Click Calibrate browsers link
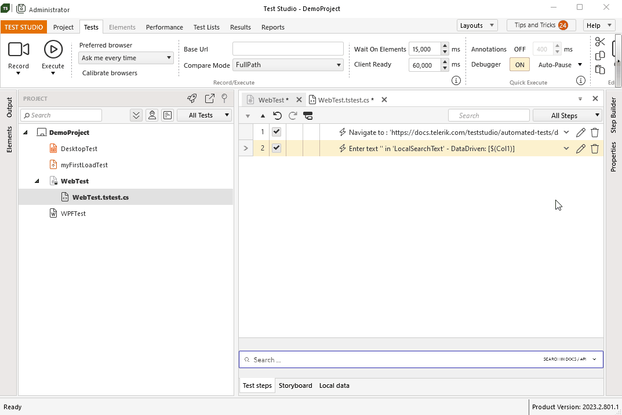The height and width of the screenshot is (415, 622). (110, 73)
